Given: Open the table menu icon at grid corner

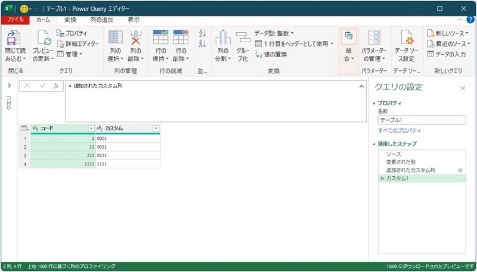Looking at the screenshot, I should [25, 129].
